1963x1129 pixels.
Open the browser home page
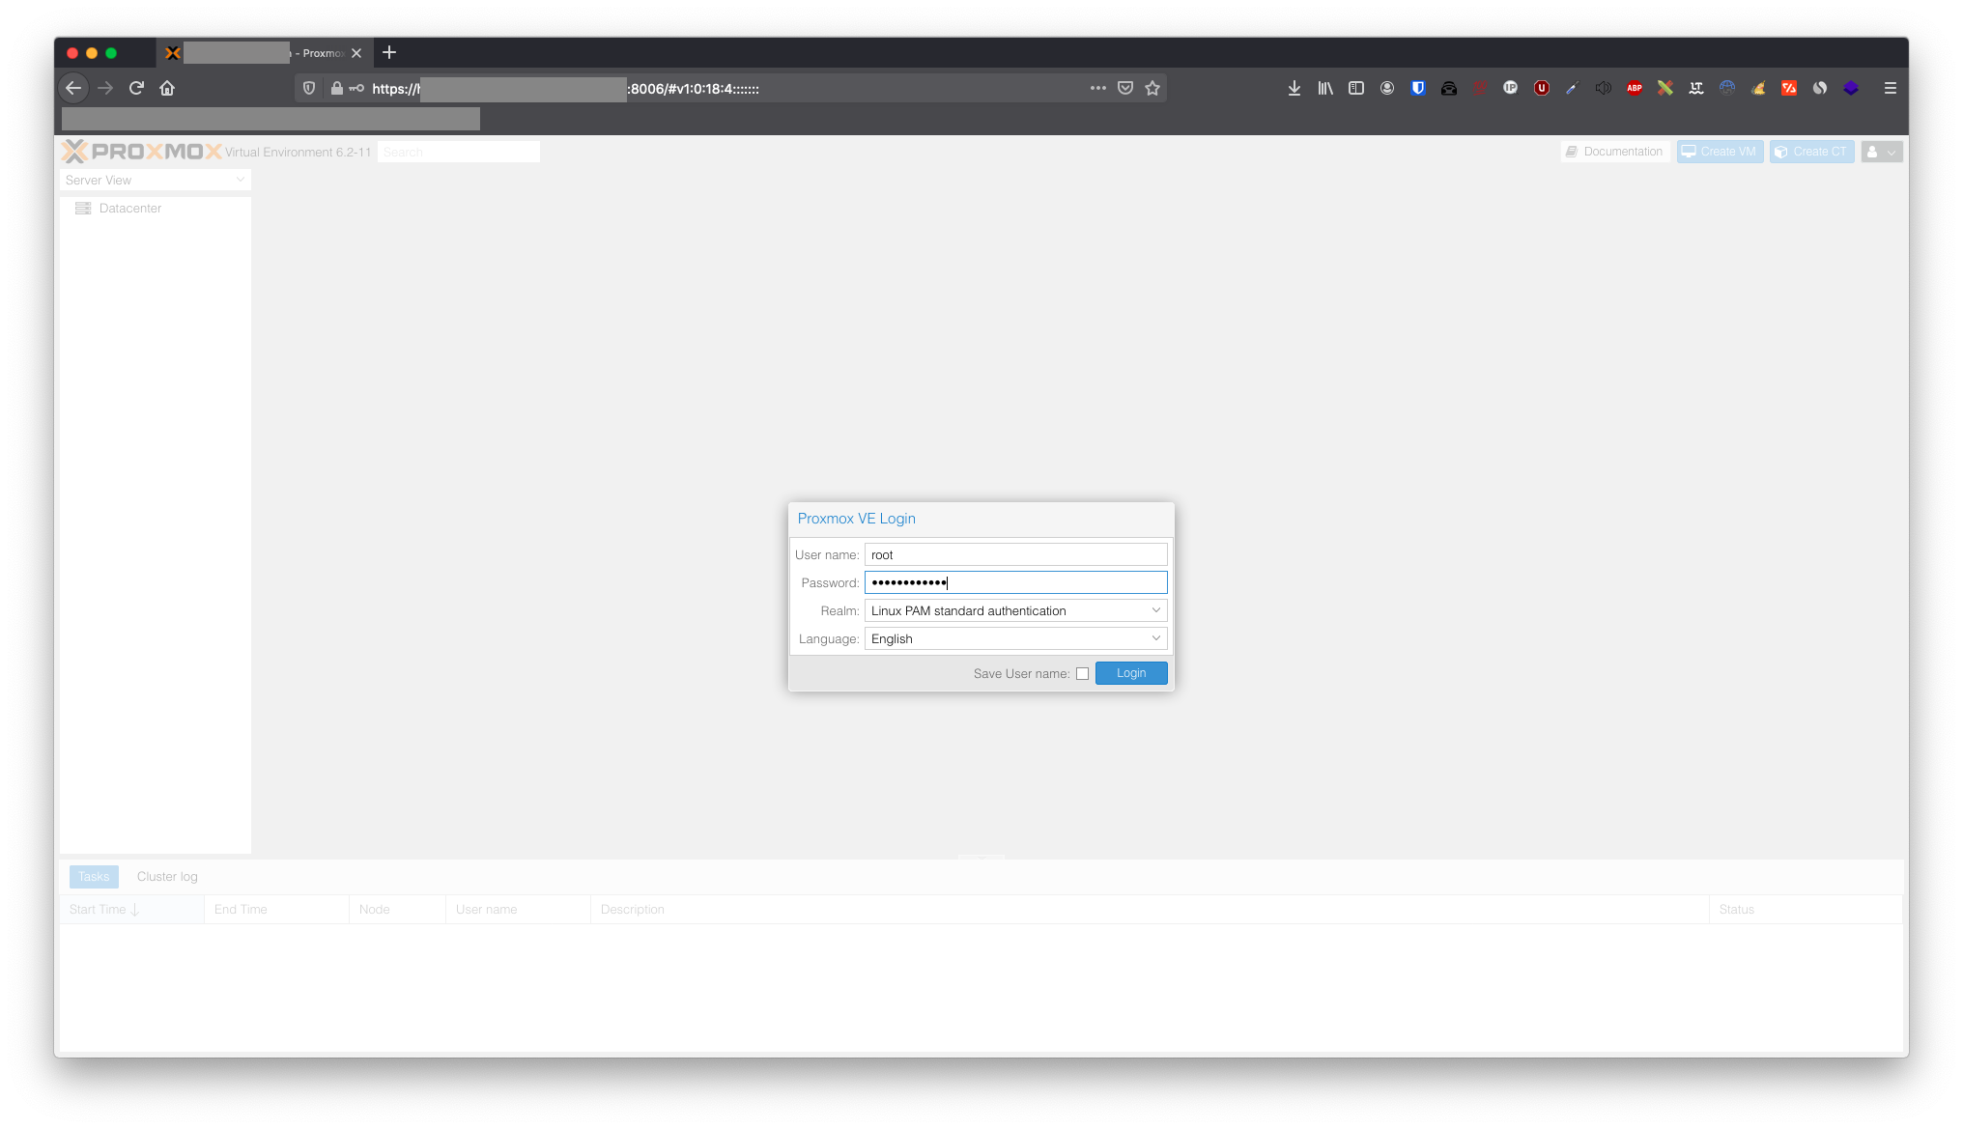167,88
